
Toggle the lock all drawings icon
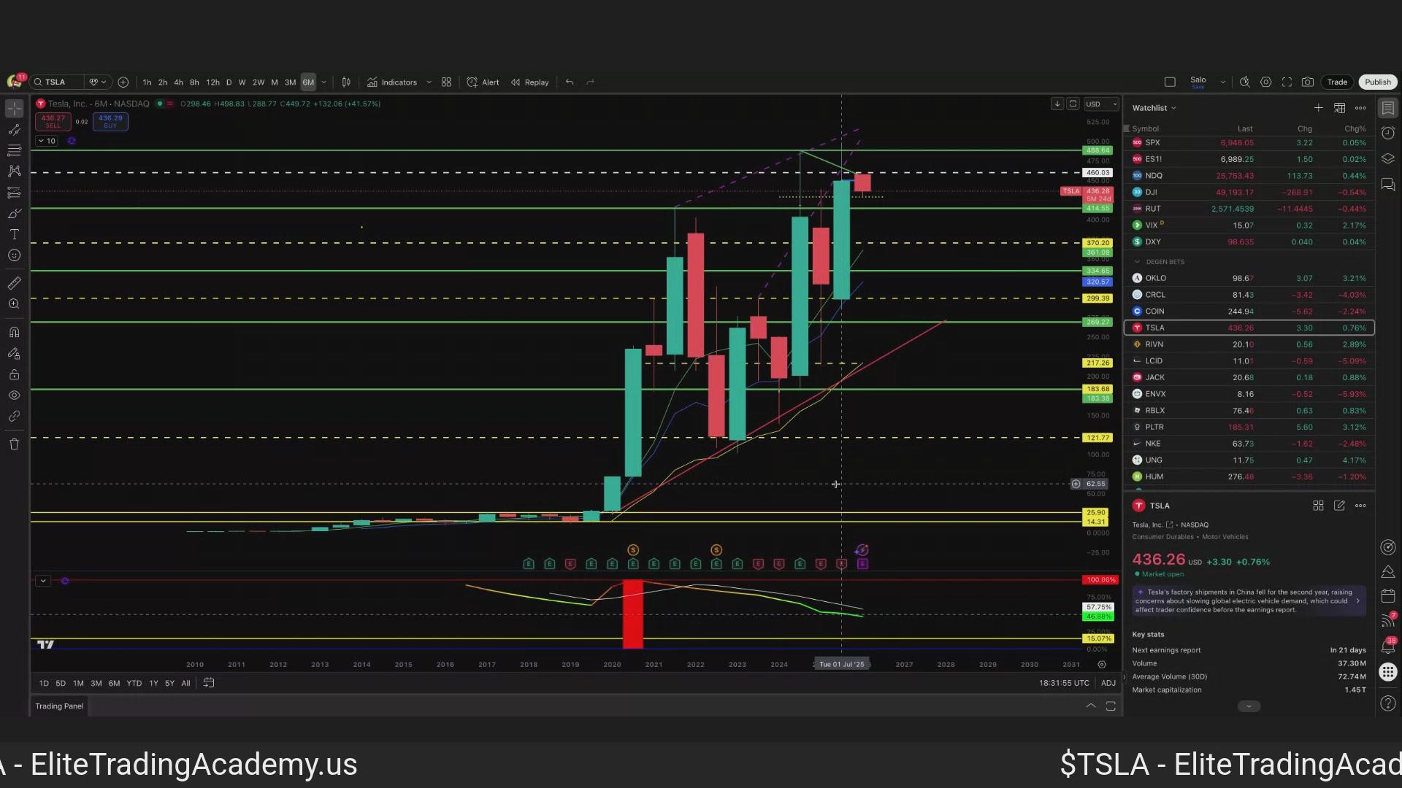click(14, 375)
